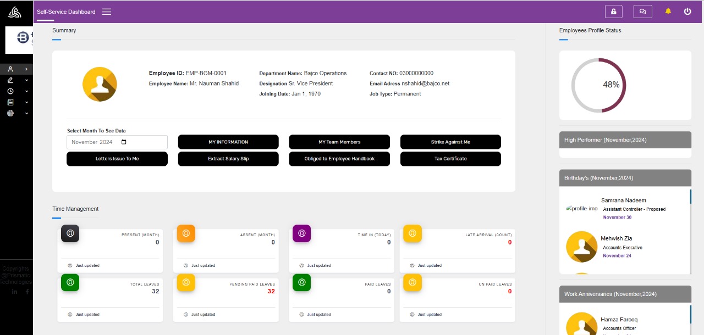Open notifications via the bell icon
The height and width of the screenshot is (335, 704).
(x=668, y=11)
